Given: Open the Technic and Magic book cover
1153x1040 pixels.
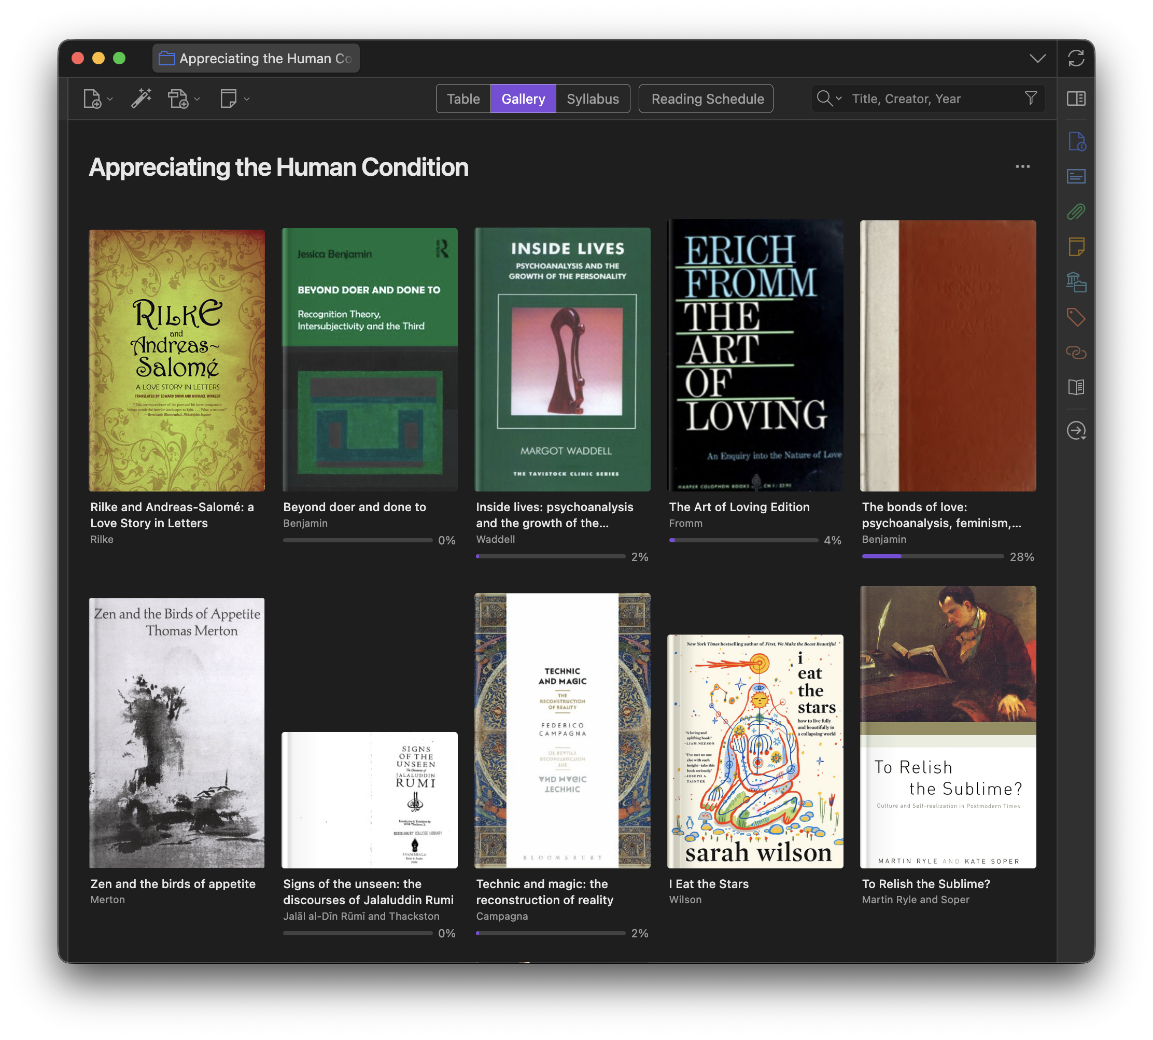Looking at the screenshot, I should pyautogui.click(x=562, y=730).
